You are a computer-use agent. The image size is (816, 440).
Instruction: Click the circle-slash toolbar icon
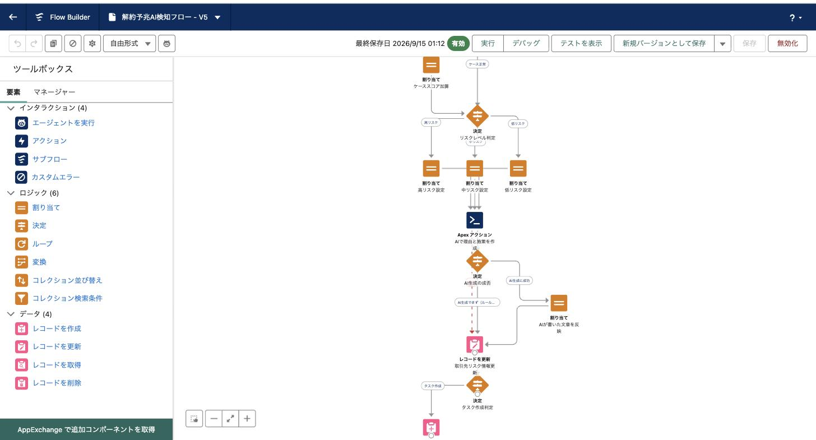(x=73, y=43)
